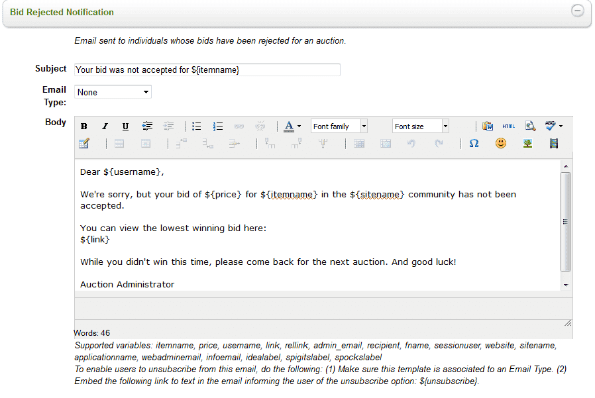This screenshot has height=398, width=595.
Task: Click the Paste from Word icon
Action: pyautogui.click(x=488, y=126)
